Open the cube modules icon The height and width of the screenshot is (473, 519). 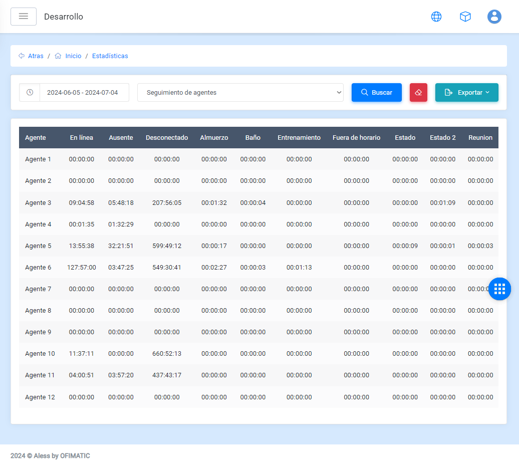[x=465, y=17]
